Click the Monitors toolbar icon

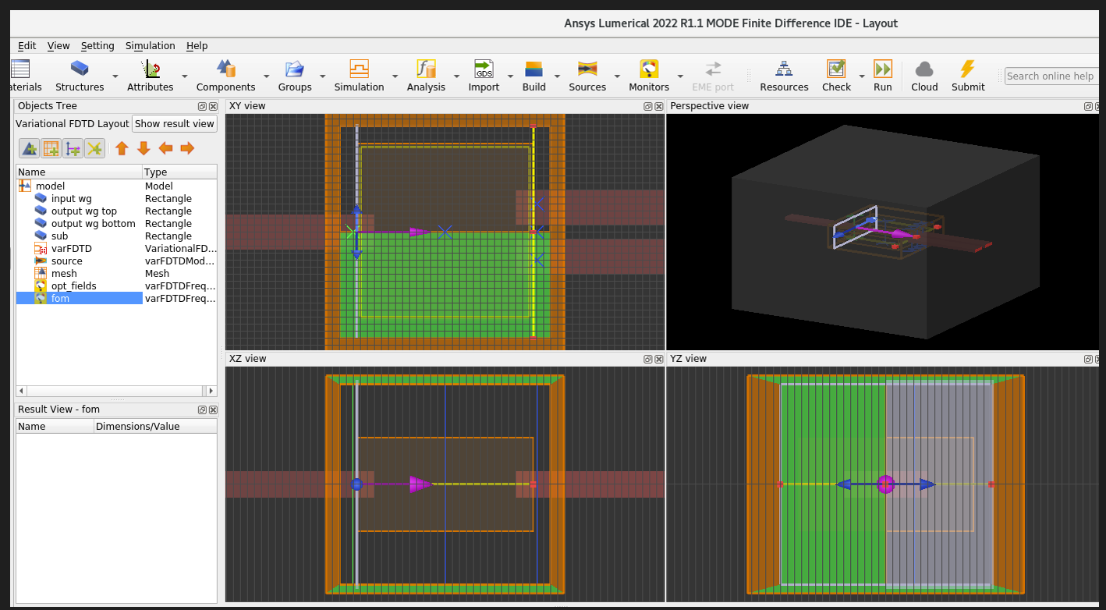[x=649, y=69]
